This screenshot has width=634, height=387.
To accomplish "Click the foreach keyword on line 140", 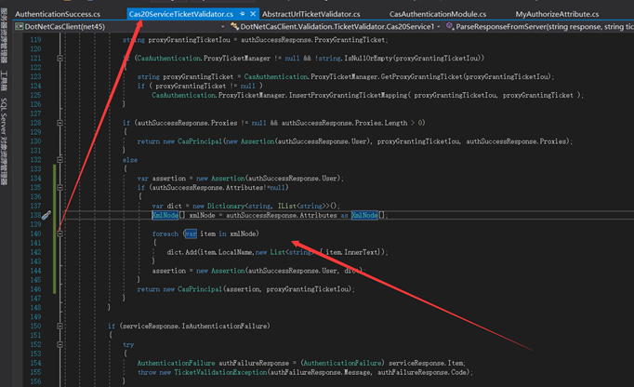I will pyautogui.click(x=165, y=234).
